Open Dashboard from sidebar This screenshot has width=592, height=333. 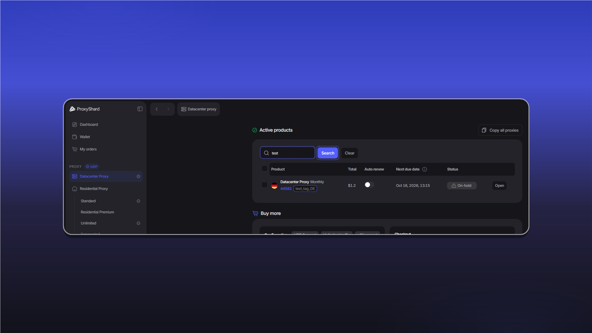(x=106, y=125)
